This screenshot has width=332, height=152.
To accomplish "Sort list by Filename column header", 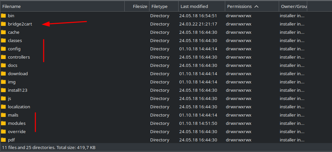I will point(12,6).
